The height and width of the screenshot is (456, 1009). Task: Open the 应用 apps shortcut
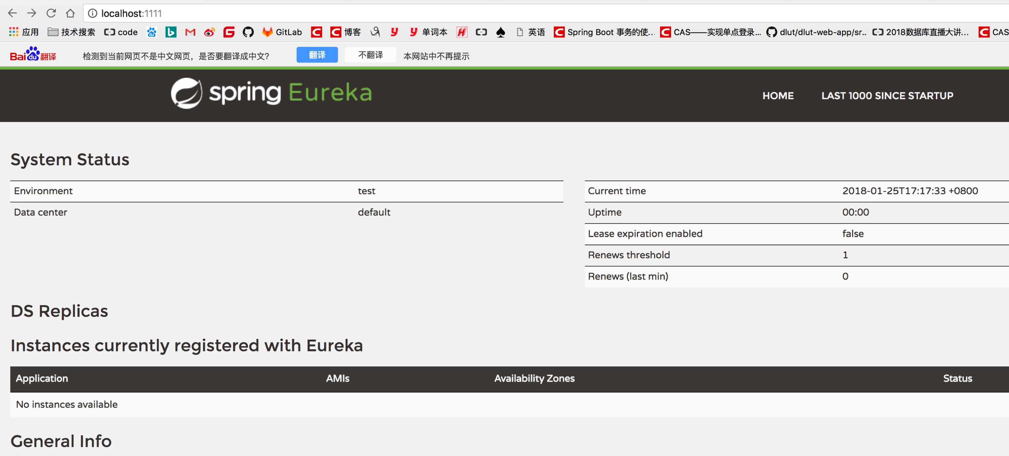(x=24, y=32)
